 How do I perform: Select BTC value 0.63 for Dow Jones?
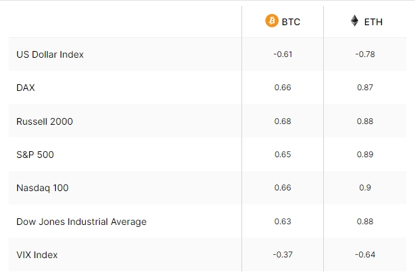pos(283,222)
